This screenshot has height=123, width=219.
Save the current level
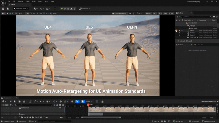pos(3,9)
